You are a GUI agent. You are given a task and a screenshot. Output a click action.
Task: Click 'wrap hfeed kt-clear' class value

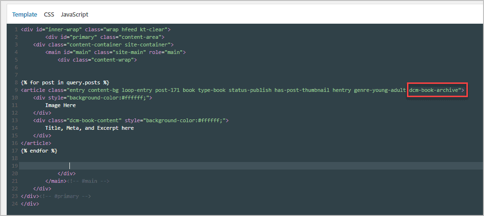pyautogui.click(x=136, y=30)
